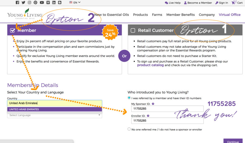The height and width of the screenshot is (143, 245).
Task: Open Live Help chat
Action: [x=173, y=3]
